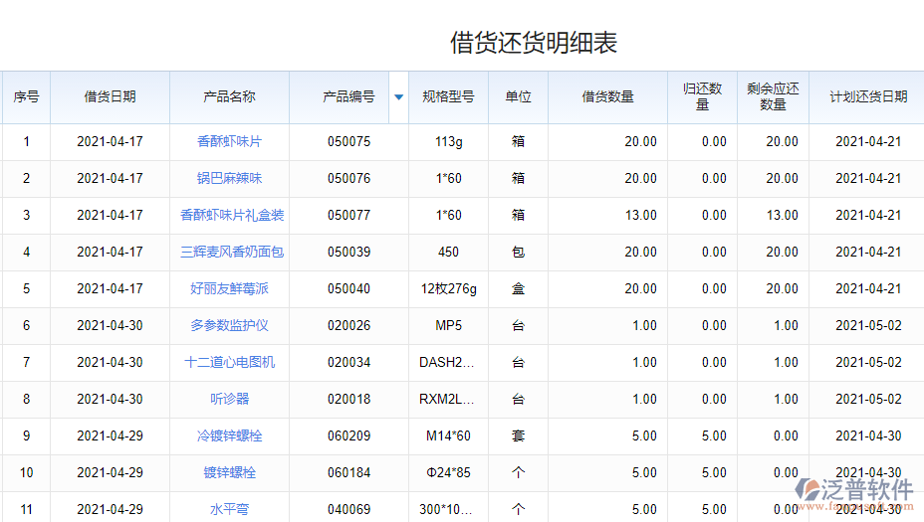Click the 冷镀锌螺栓 product link
924x522 pixels.
pos(229,436)
